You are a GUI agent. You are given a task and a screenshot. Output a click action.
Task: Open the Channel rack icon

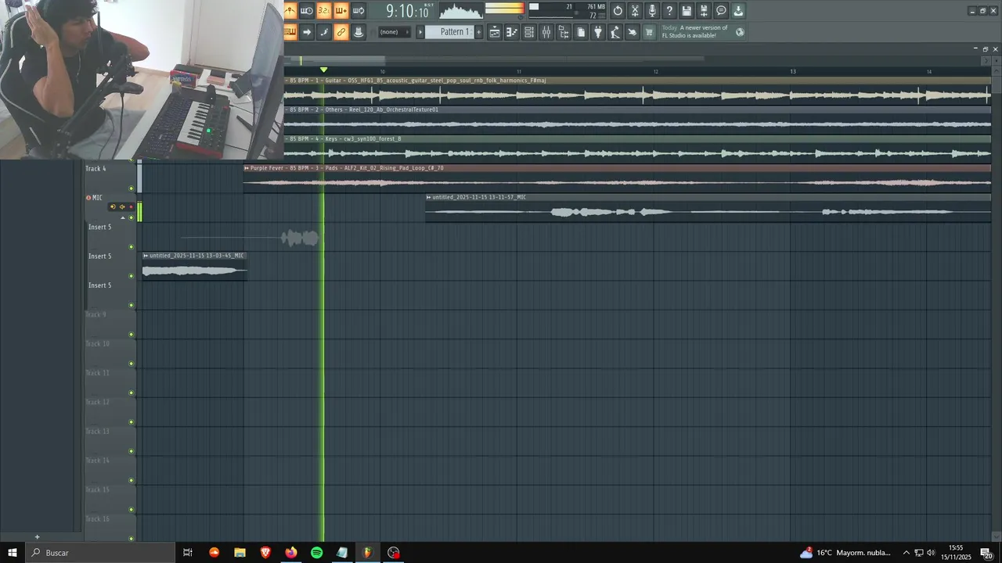(x=529, y=32)
